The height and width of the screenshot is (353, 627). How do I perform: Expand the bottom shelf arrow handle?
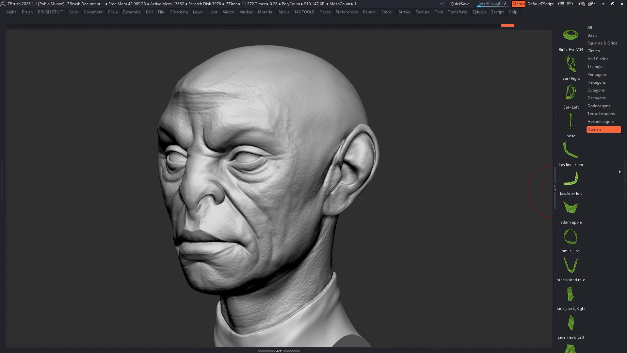[279, 351]
